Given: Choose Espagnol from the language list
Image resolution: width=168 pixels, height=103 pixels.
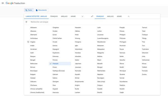Looking at the screenshot, I should (x=56, y=49).
